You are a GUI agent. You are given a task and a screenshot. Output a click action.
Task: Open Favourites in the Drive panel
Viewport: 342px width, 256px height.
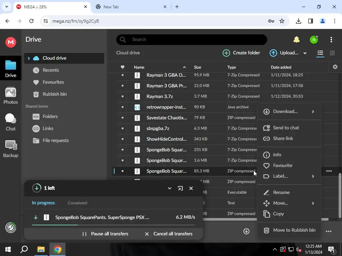pyautogui.click(x=53, y=82)
